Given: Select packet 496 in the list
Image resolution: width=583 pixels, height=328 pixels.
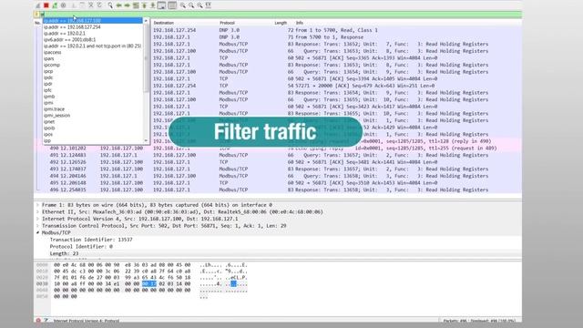Looking at the screenshot, I should pyautogui.click(x=277, y=190).
